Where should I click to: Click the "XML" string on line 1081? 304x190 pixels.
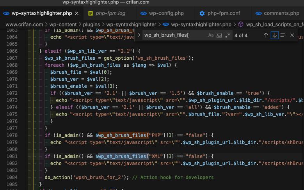coord(156,156)
